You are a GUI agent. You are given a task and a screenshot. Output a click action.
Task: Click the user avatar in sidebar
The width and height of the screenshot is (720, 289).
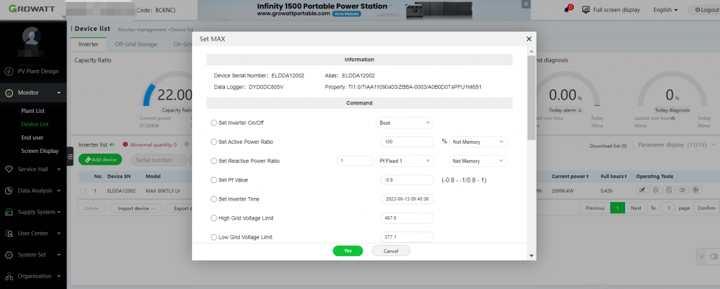32,36
